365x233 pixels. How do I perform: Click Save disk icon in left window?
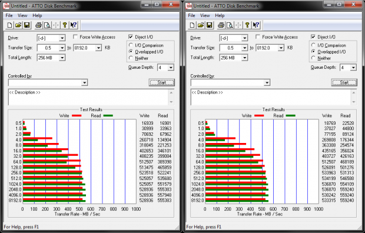click(26, 25)
